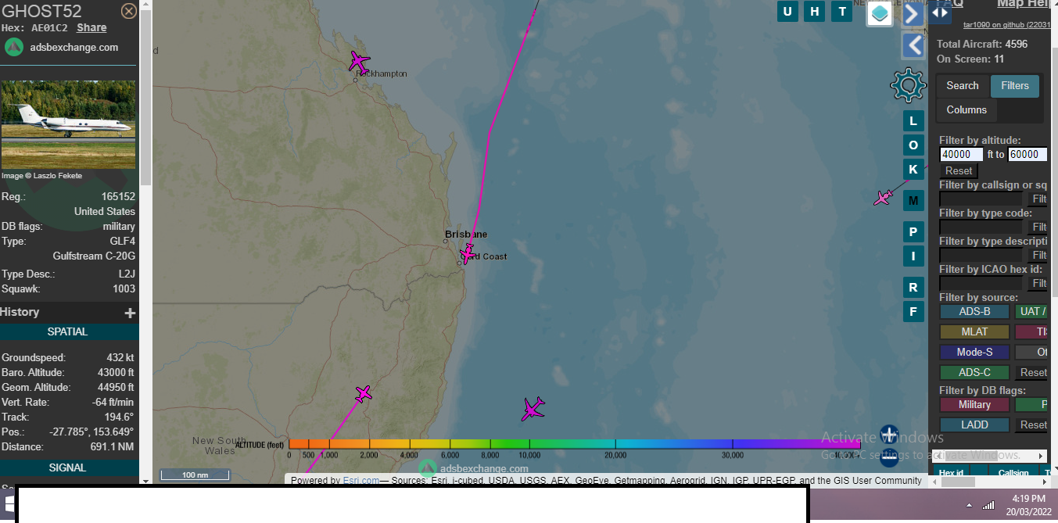Sort by Hex id column header
Image resolution: width=1058 pixels, height=523 pixels.
[x=951, y=473]
